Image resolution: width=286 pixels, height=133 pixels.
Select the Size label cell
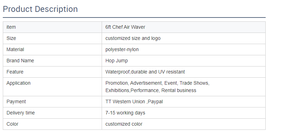(52, 38)
